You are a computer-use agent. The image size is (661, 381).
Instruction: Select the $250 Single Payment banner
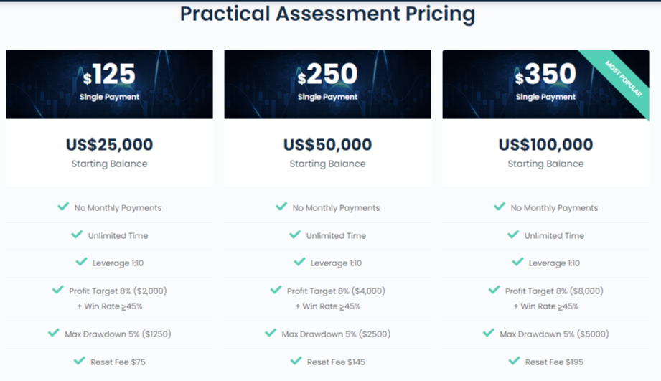(x=327, y=84)
